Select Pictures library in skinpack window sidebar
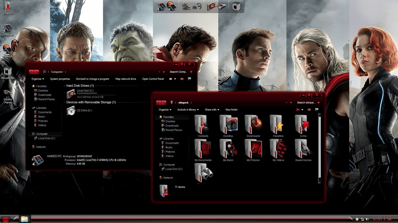Screen dimensions: 398x223 (x=168, y=152)
